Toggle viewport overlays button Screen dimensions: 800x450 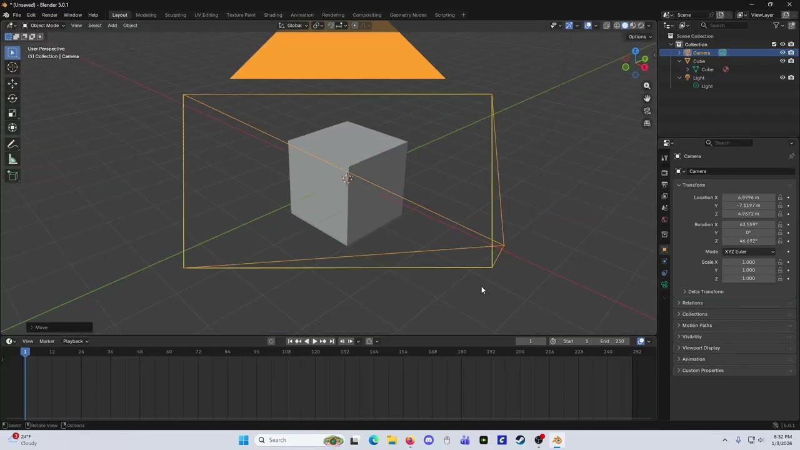pos(588,26)
